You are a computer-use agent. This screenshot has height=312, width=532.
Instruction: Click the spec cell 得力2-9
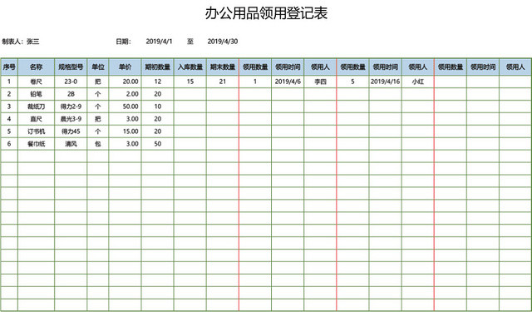coord(71,106)
